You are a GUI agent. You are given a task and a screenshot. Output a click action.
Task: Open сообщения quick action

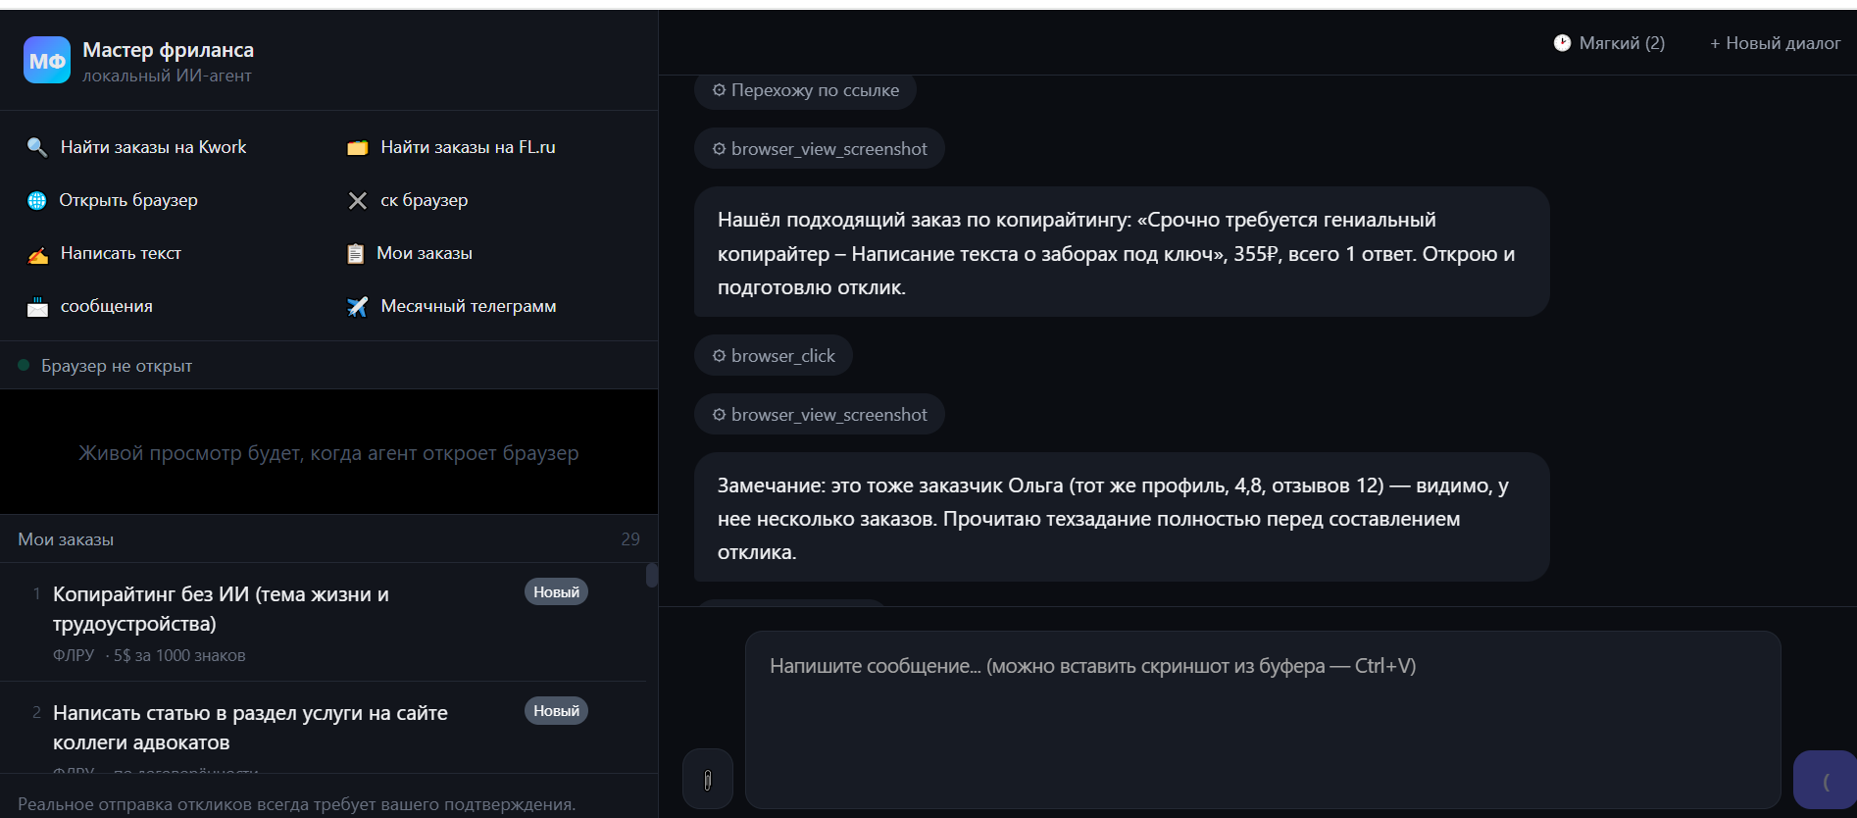tap(90, 306)
